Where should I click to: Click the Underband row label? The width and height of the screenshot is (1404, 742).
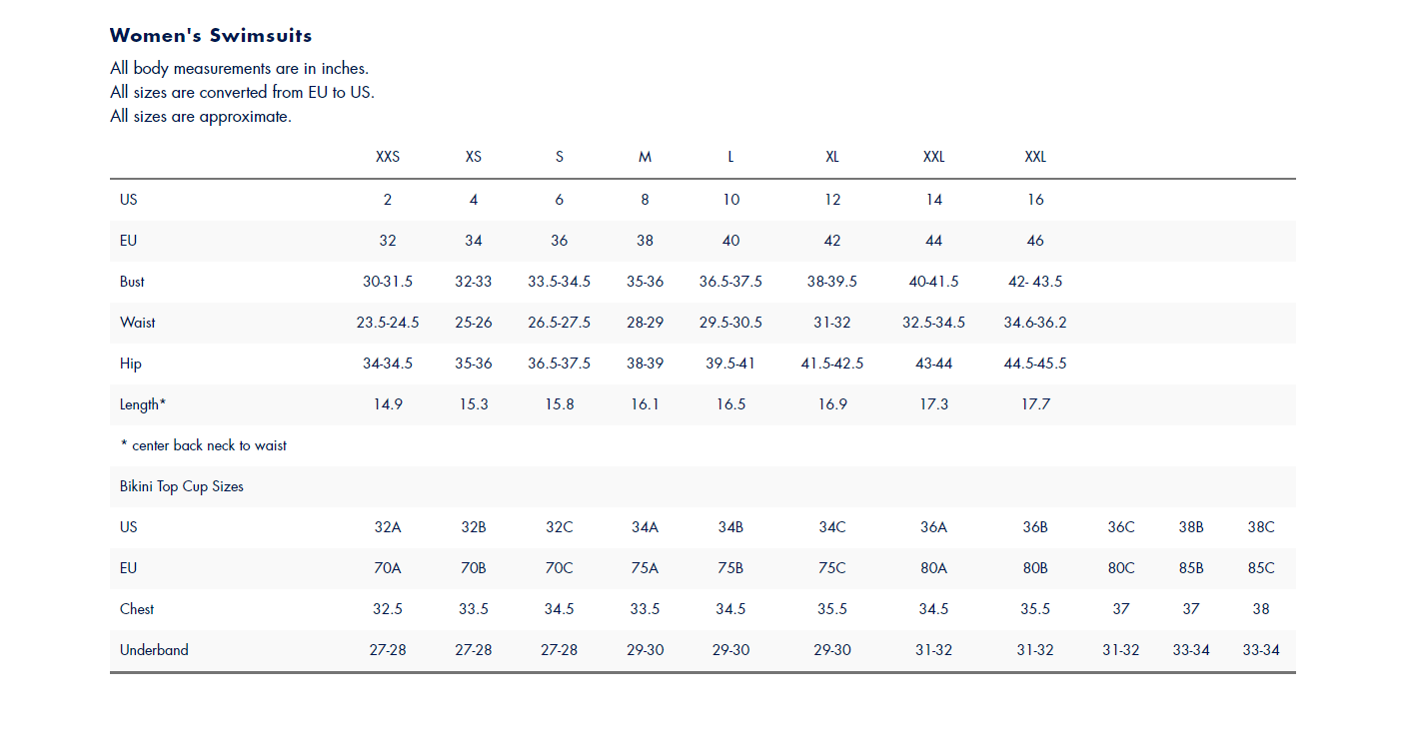pyautogui.click(x=154, y=650)
